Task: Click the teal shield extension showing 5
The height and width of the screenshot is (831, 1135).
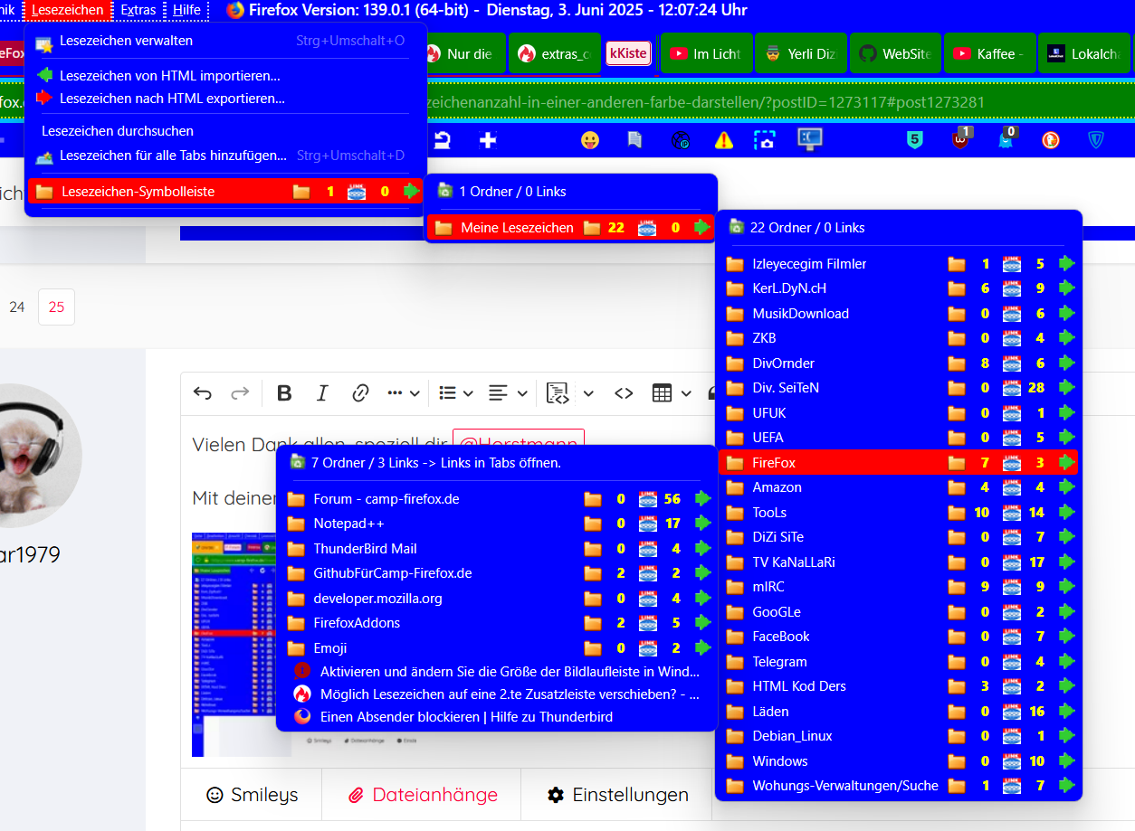Action: (x=915, y=140)
